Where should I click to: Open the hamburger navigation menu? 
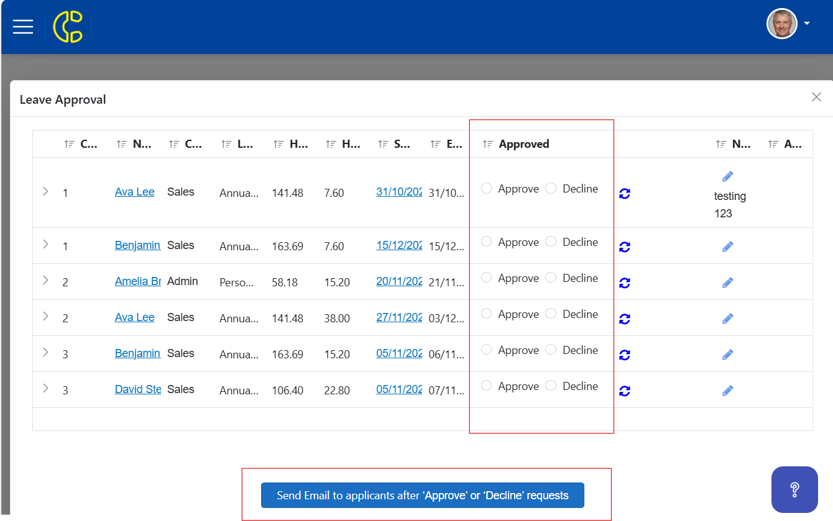23,27
